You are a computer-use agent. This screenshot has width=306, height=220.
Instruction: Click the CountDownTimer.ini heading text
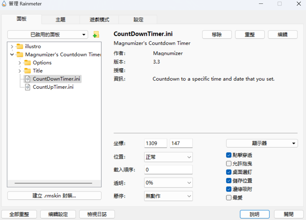[x=143, y=34]
